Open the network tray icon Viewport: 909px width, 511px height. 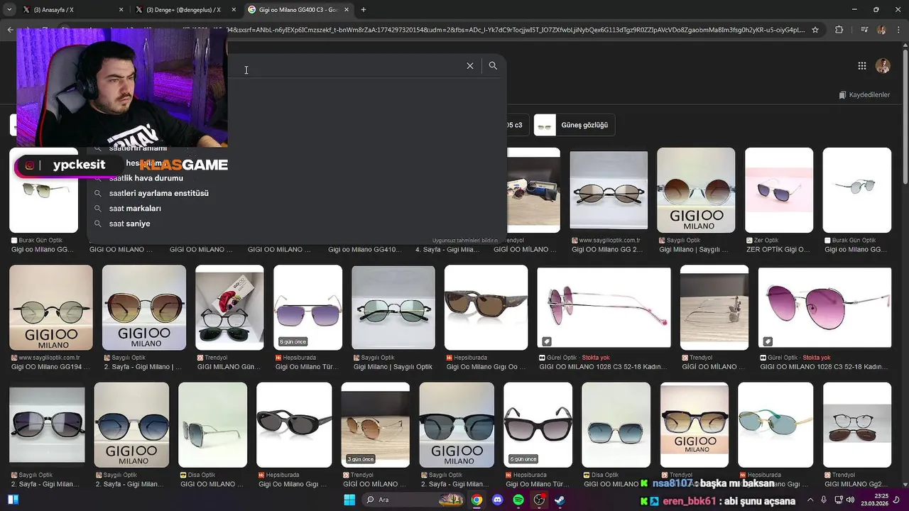[838, 500]
